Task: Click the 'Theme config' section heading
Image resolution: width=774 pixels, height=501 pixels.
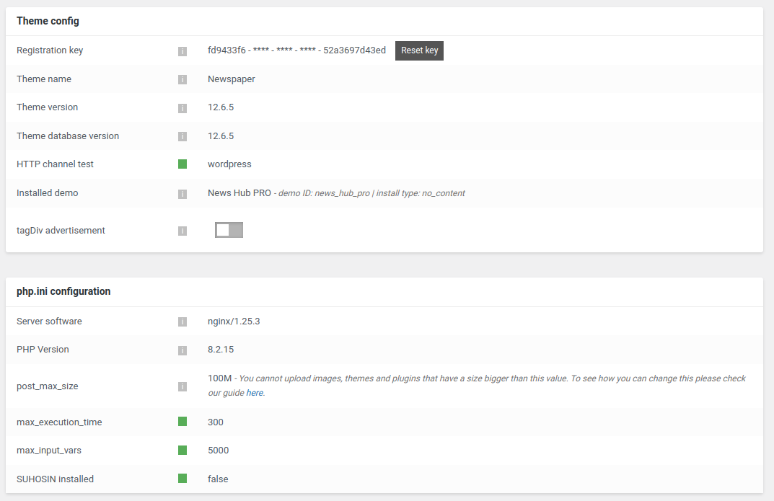Action: pyautogui.click(x=48, y=21)
